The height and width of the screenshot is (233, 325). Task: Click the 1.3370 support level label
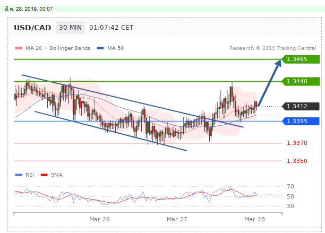[297, 143]
